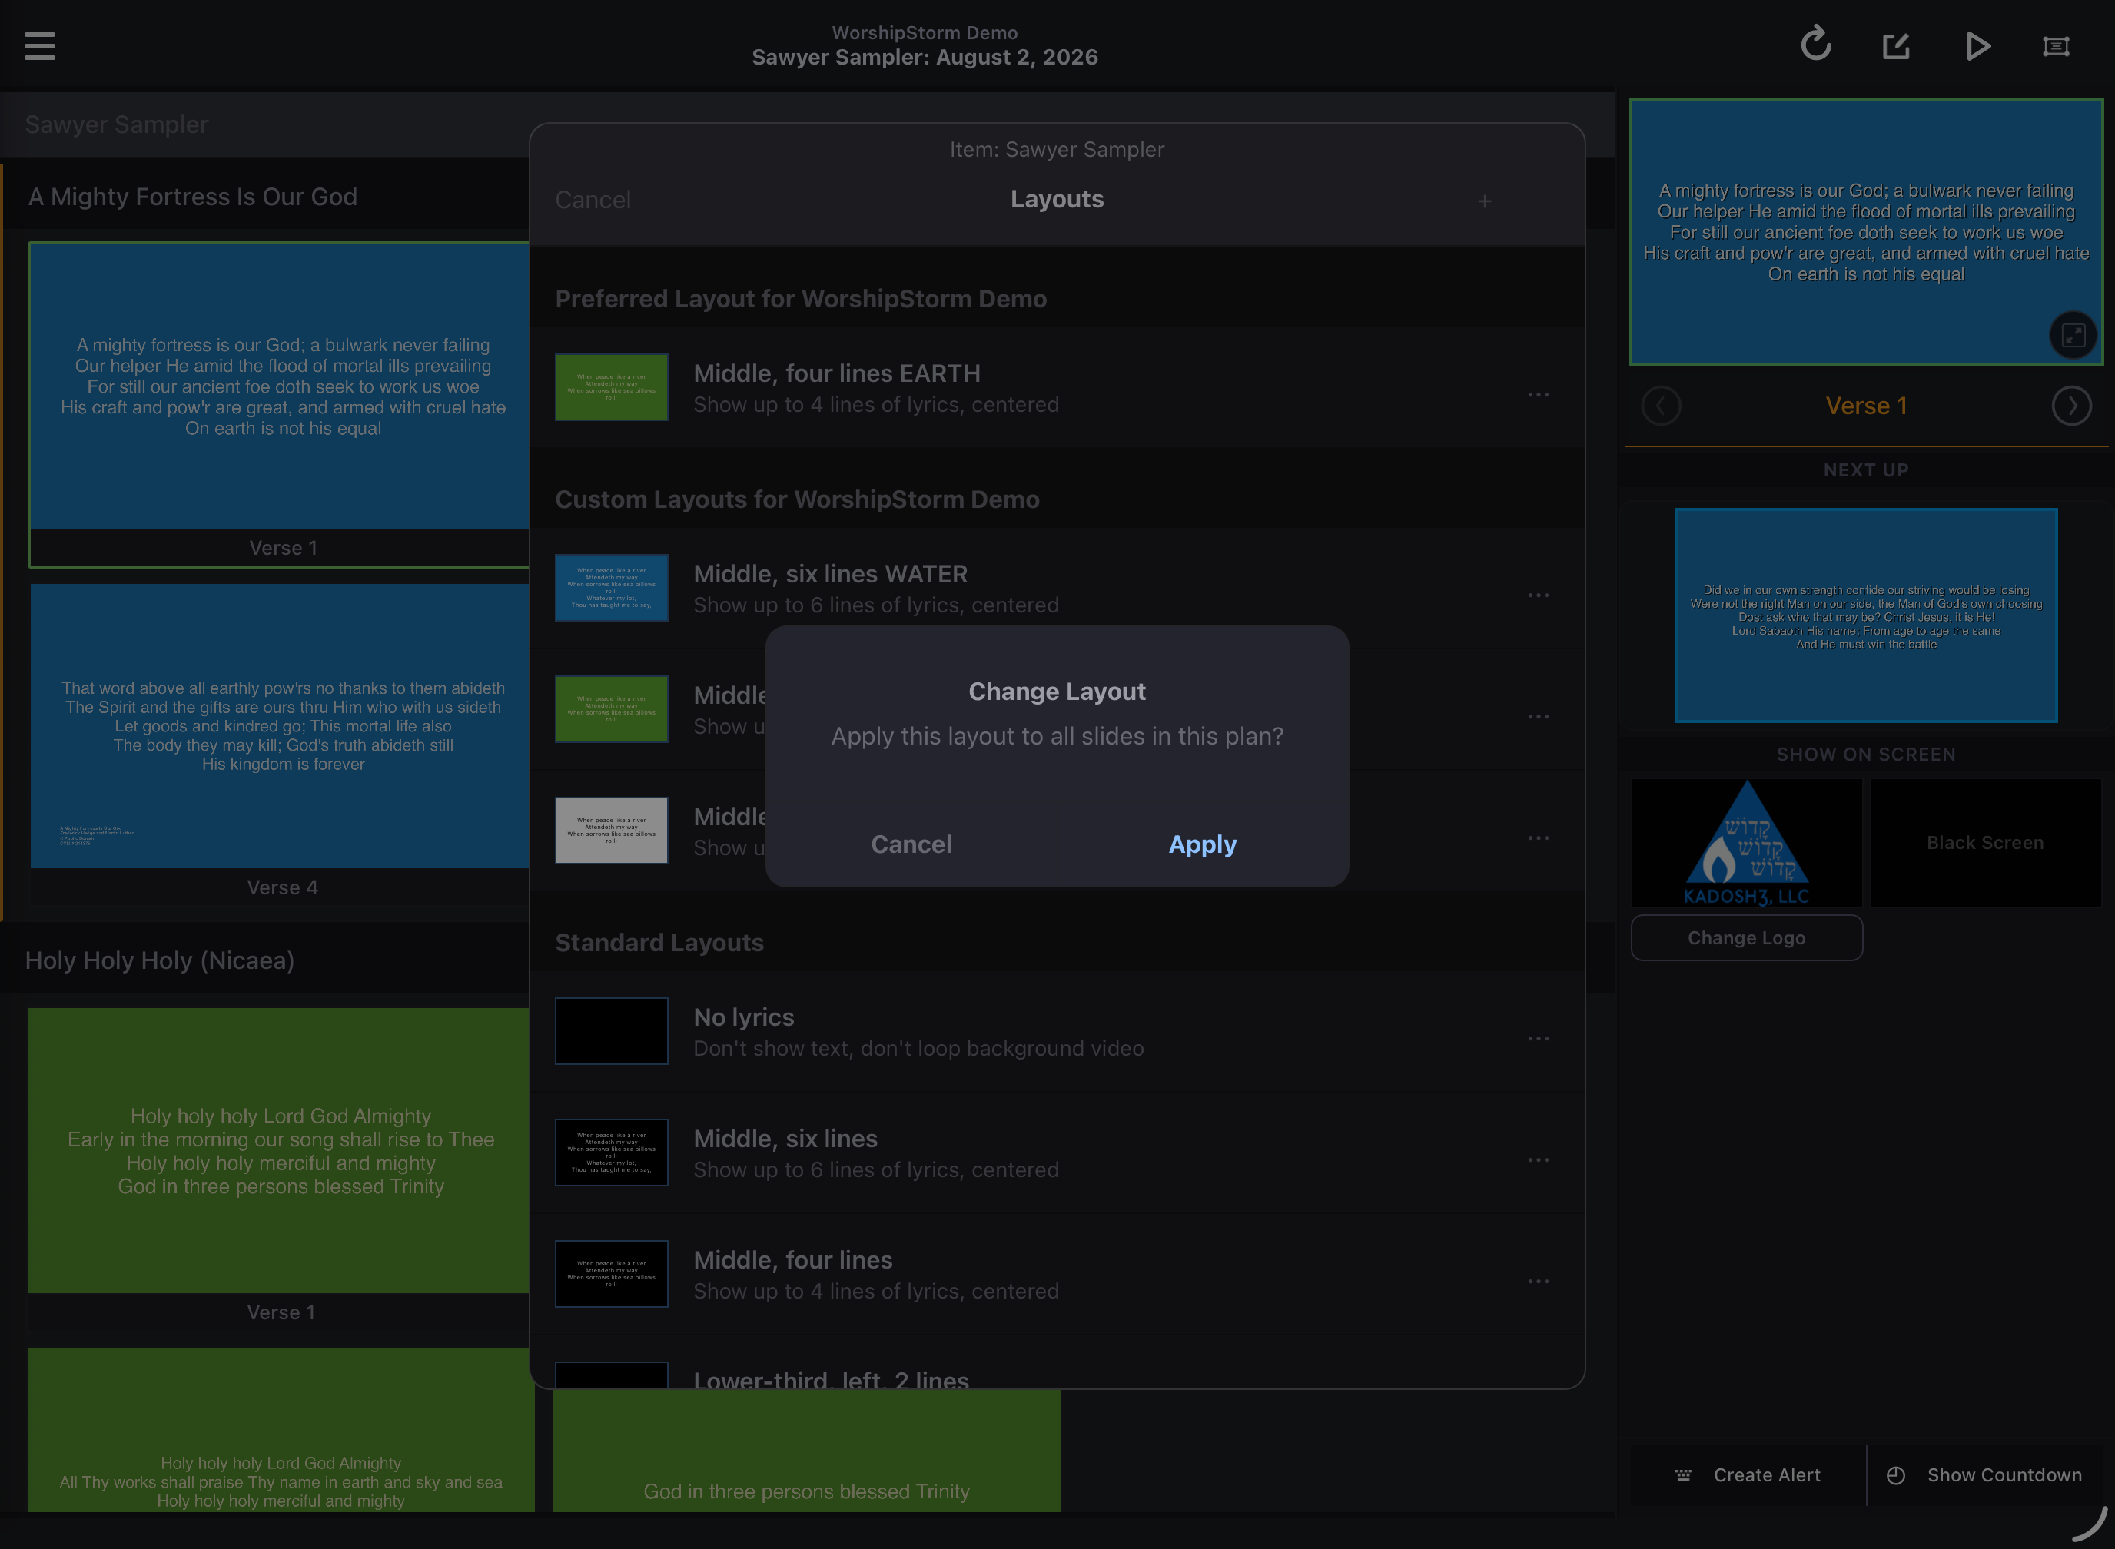Click Apply in Change Layout dialog
Image resolution: width=2115 pixels, height=1549 pixels.
click(x=1203, y=845)
